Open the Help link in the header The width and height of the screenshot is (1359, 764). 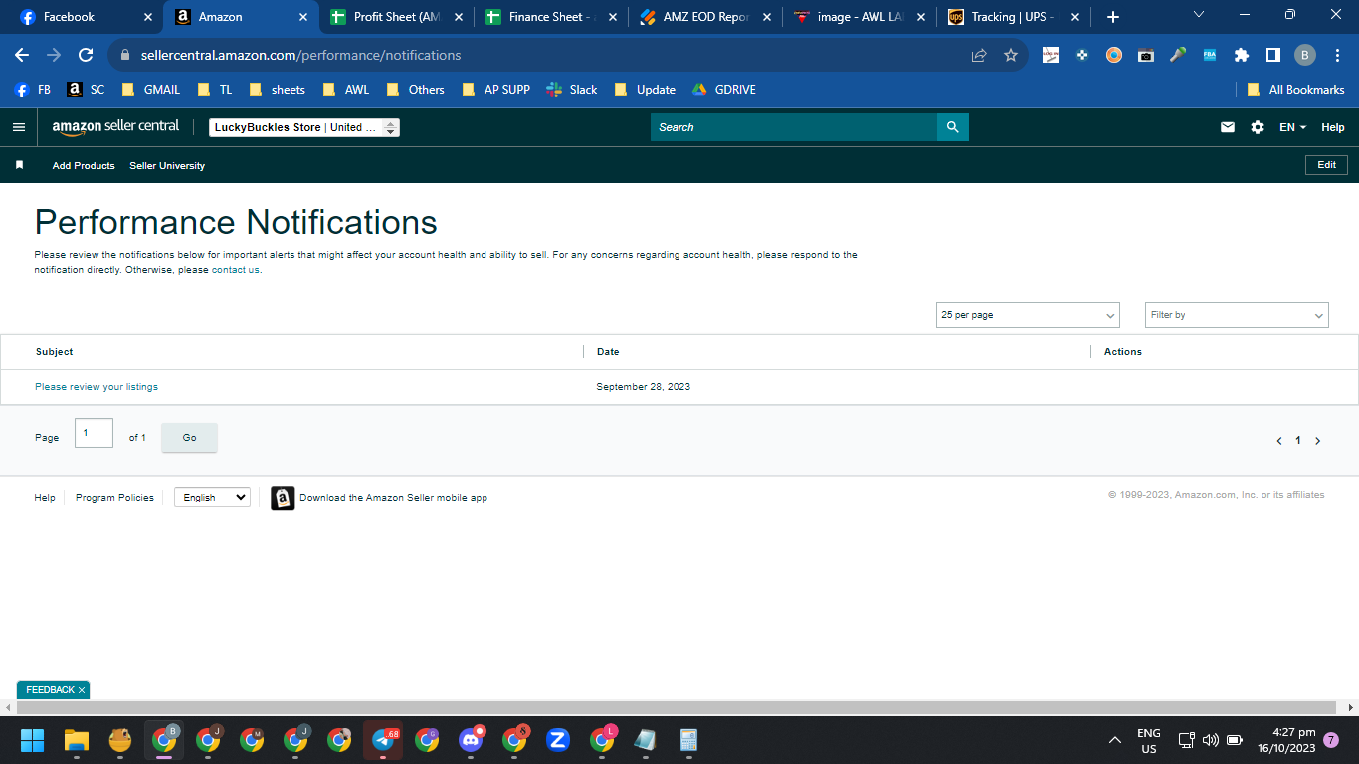1333,127
